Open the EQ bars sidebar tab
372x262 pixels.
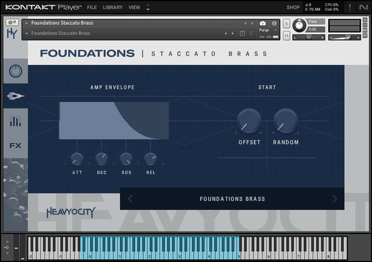point(15,121)
